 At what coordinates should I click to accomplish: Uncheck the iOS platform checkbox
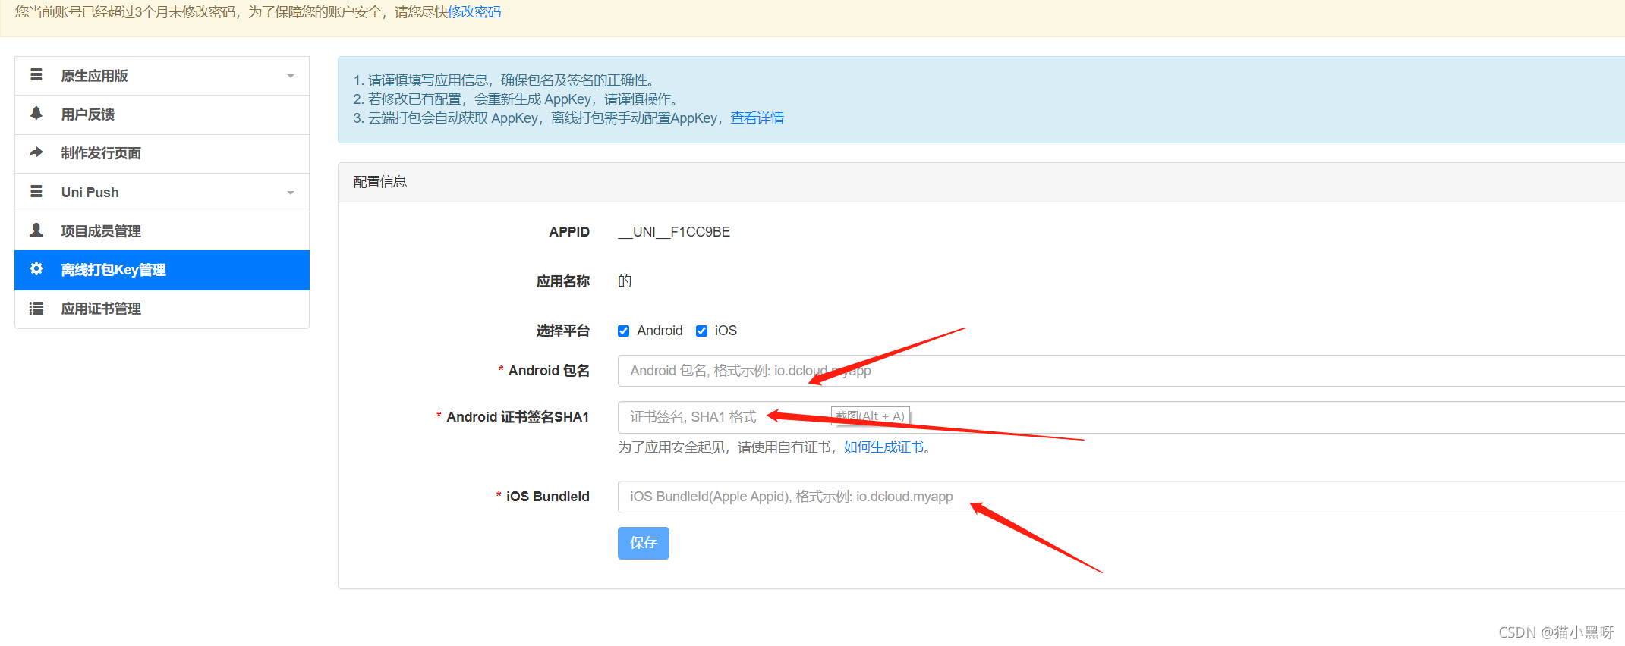[x=701, y=331]
